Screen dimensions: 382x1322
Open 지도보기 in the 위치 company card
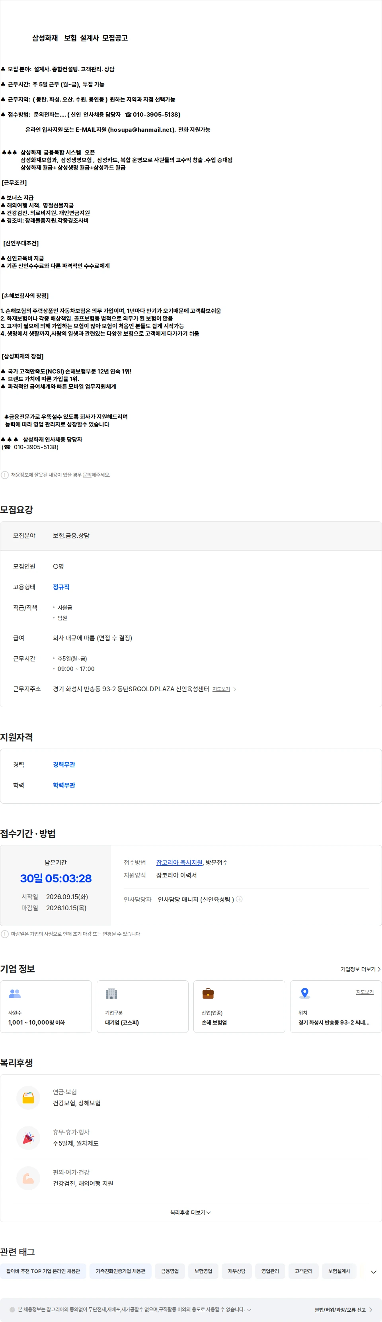tap(365, 992)
